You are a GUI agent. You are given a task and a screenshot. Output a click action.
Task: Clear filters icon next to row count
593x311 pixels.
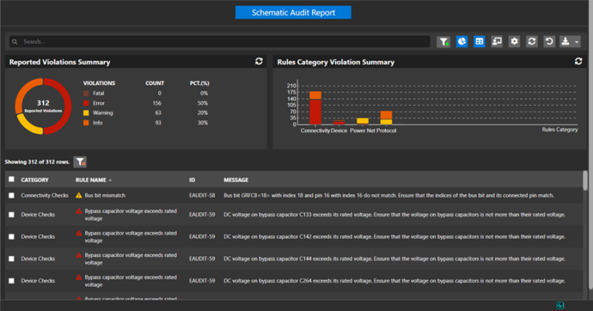coord(80,162)
